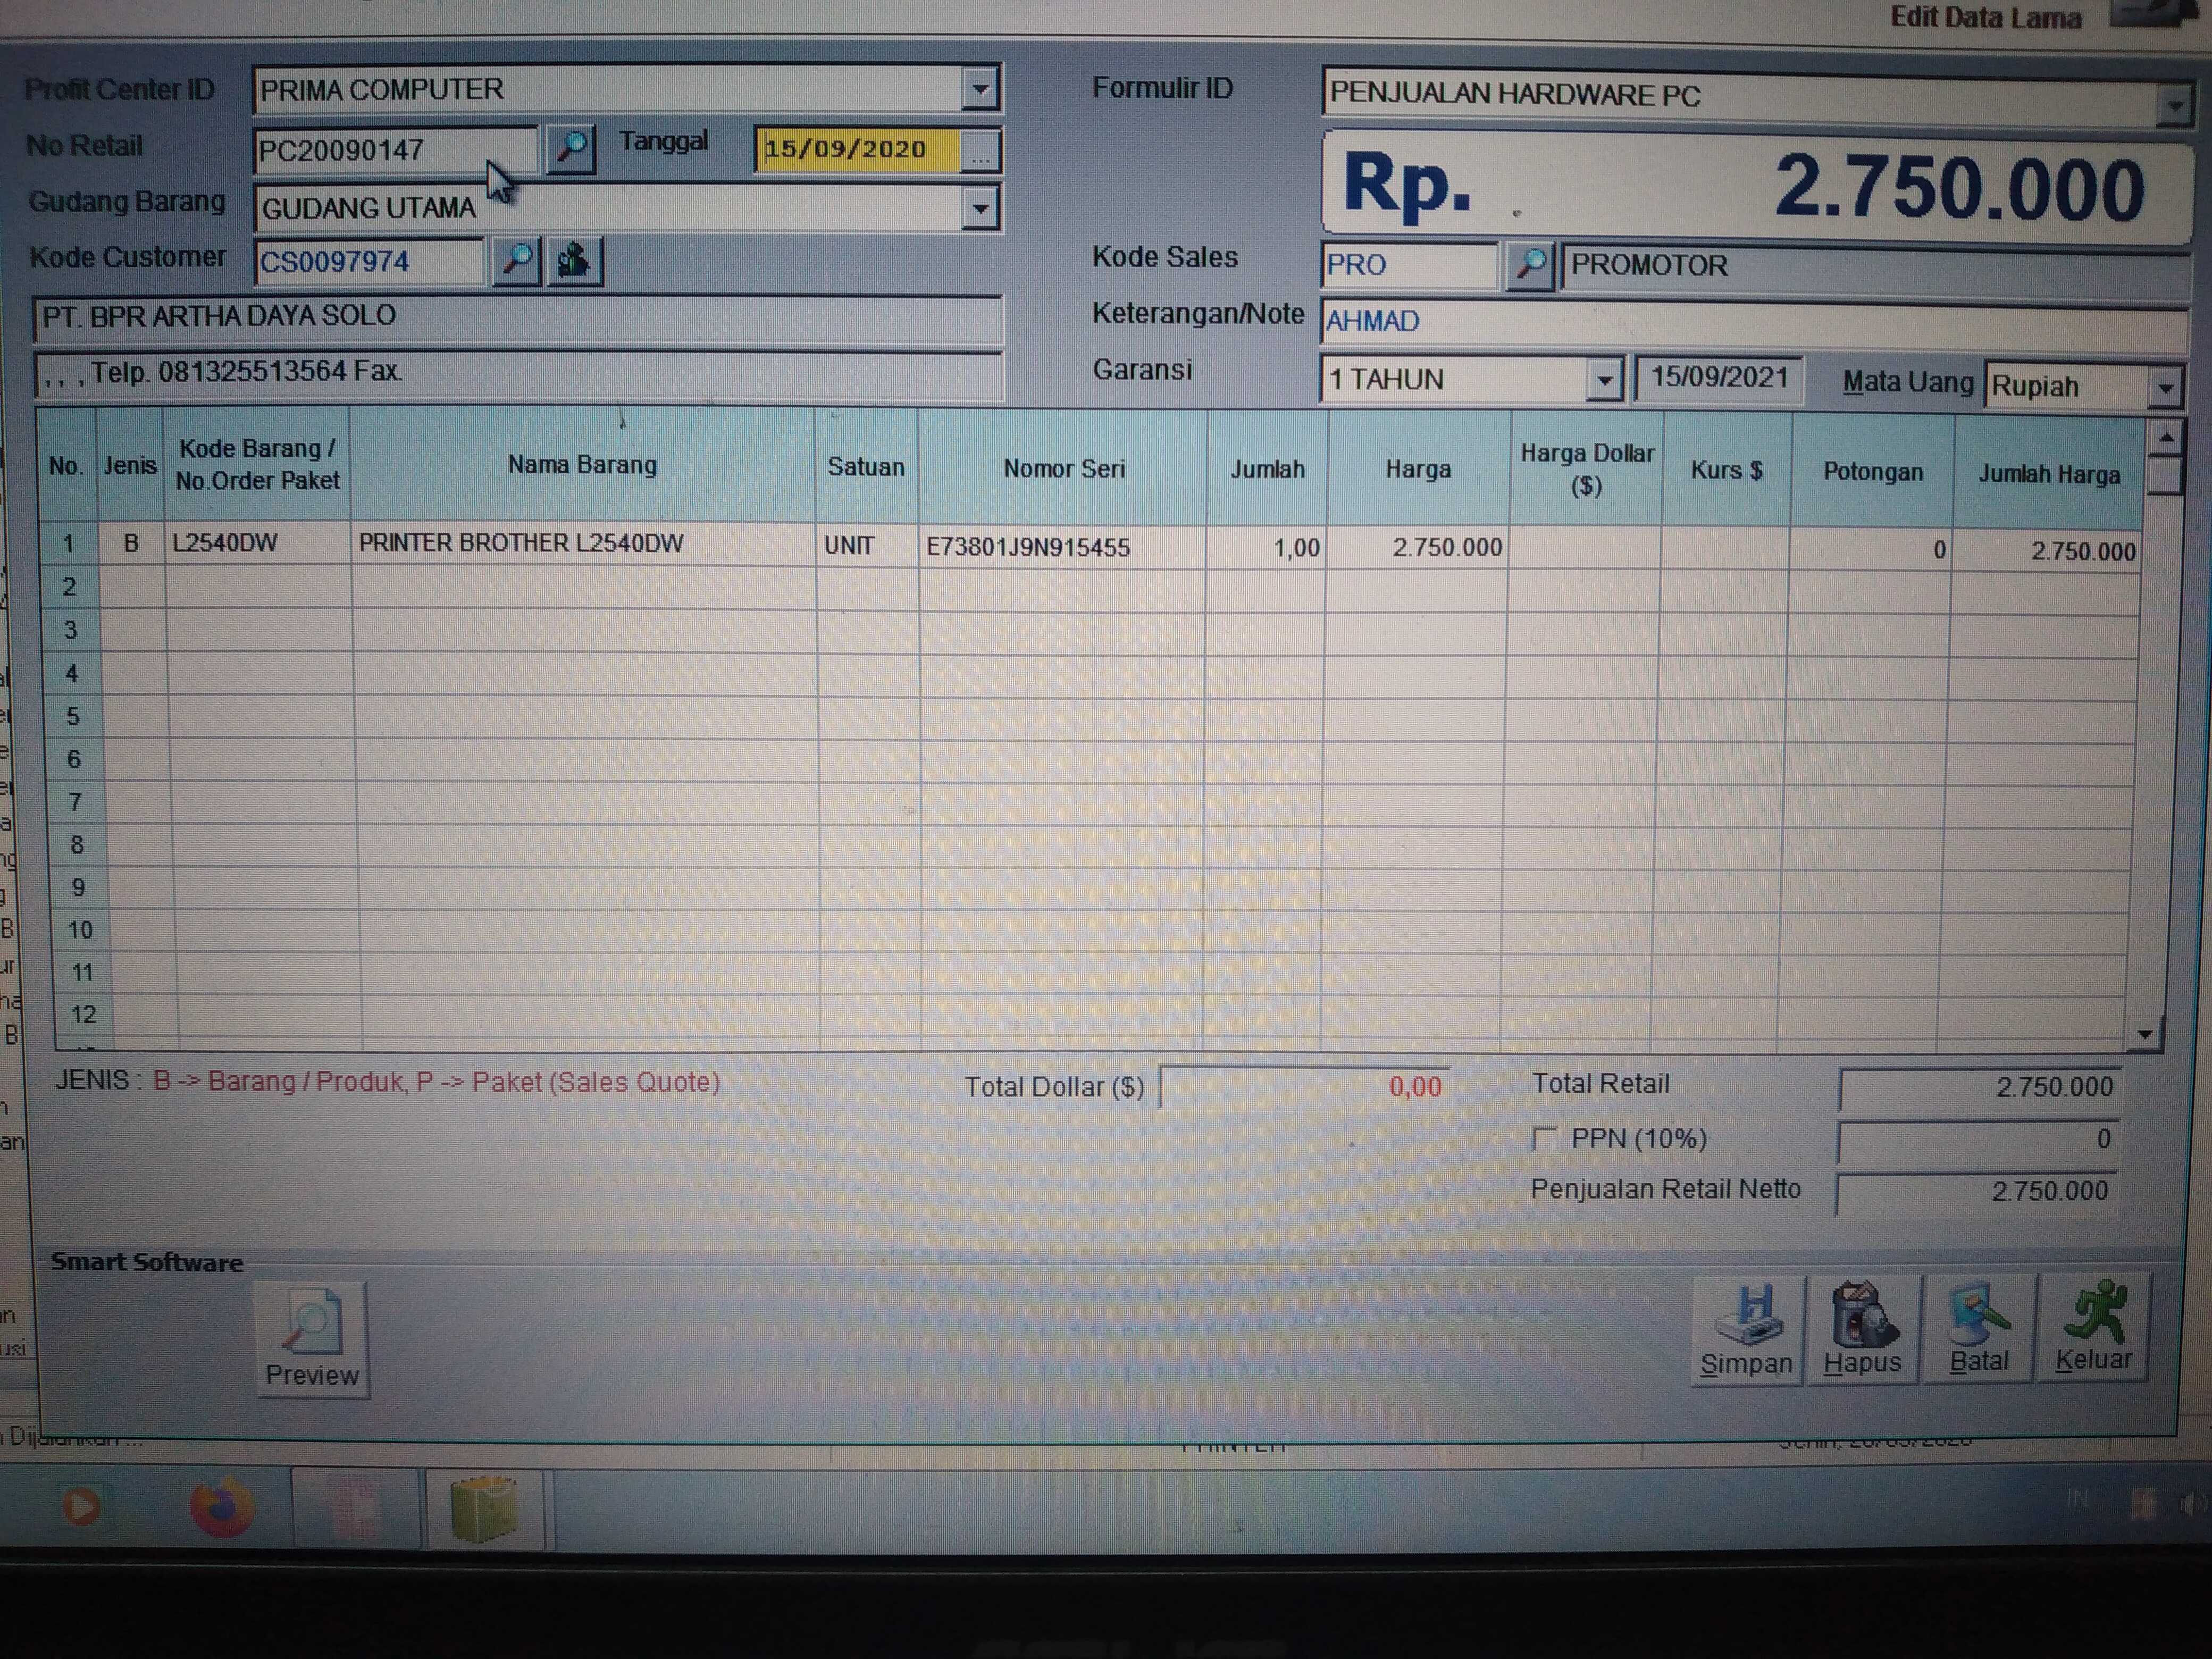Click the Kode Customer search magnifier icon
The height and width of the screenshot is (1659, 2212).
(x=517, y=261)
